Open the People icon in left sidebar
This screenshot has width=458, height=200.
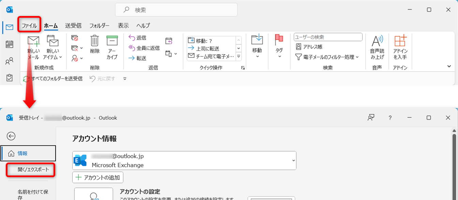pos(10,61)
